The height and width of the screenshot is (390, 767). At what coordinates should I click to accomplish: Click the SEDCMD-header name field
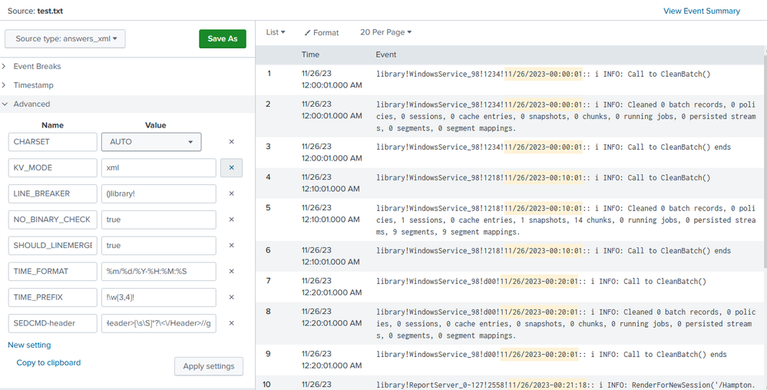click(x=53, y=323)
